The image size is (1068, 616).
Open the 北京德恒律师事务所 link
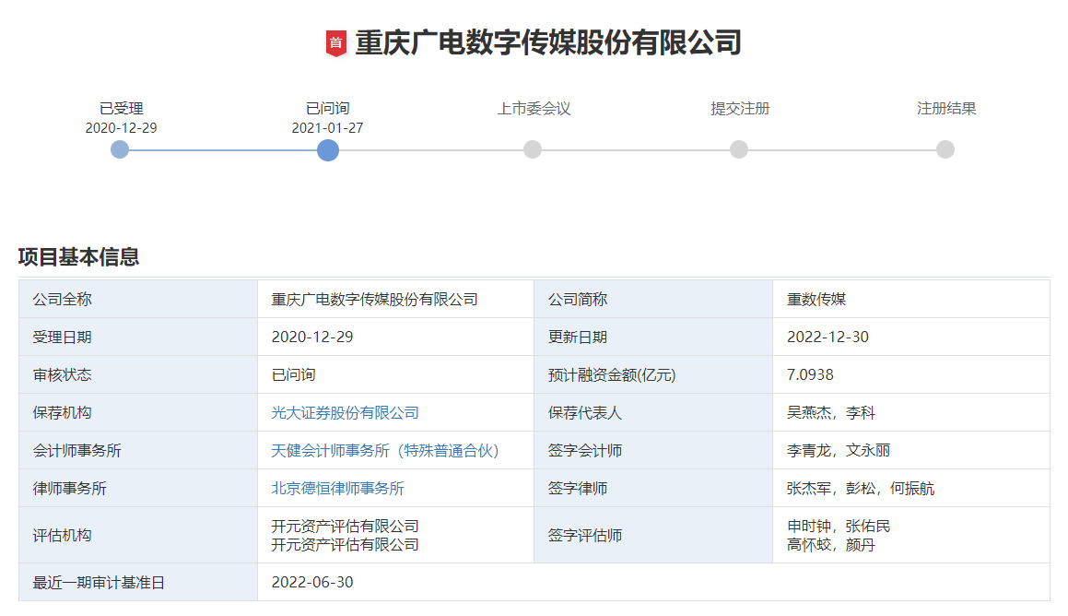pyautogui.click(x=338, y=489)
